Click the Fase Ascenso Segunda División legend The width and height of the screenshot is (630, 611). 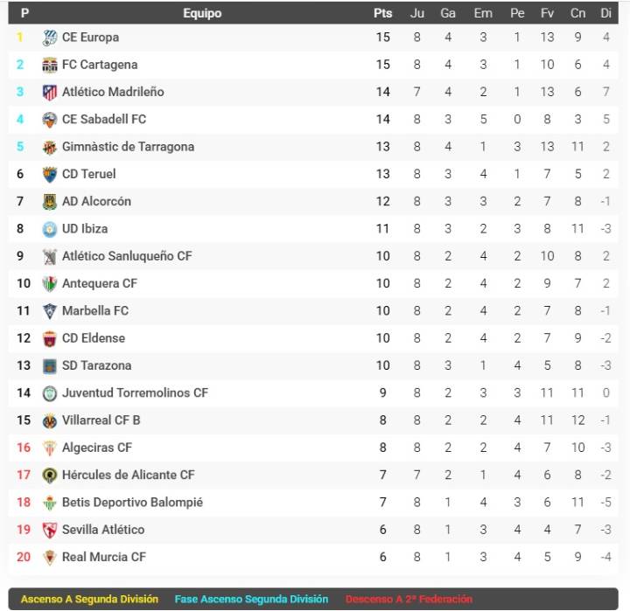(251, 600)
